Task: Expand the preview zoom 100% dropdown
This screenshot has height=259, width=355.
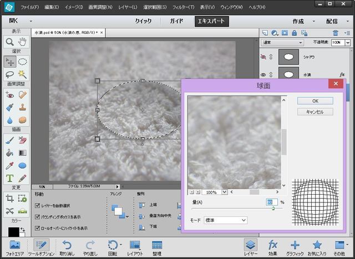Action: [224, 192]
